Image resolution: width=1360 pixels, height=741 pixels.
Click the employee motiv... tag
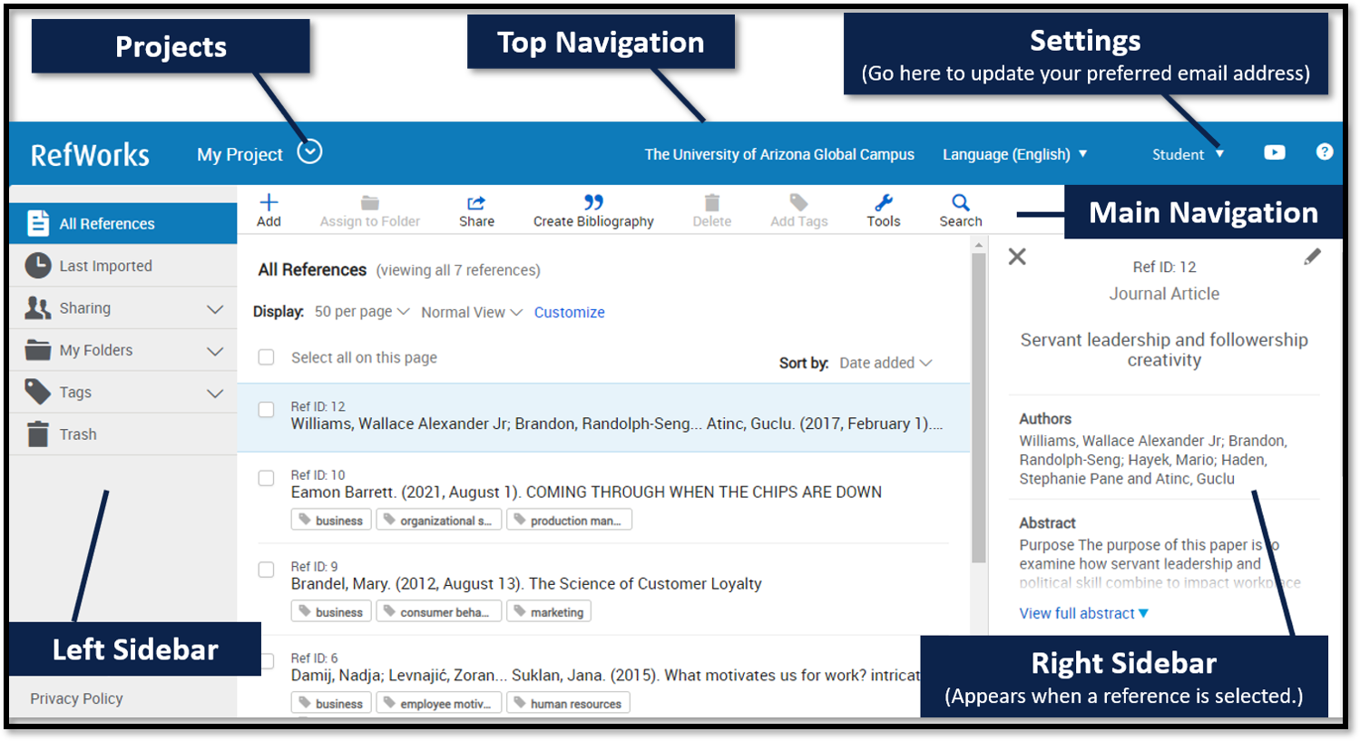click(x=438, y=704)
